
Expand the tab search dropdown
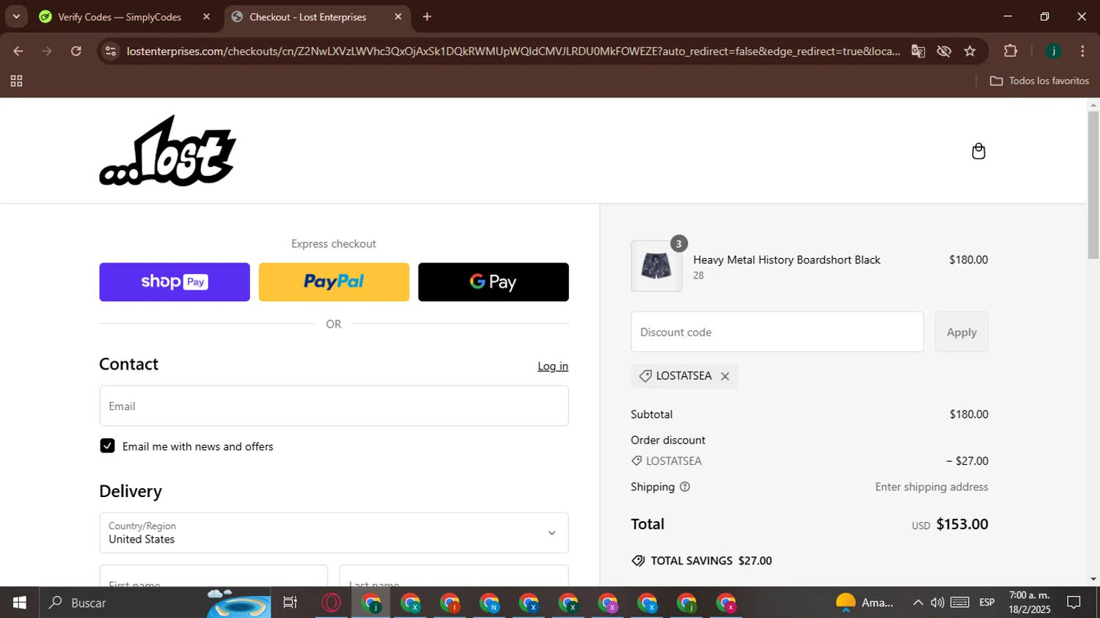(x=16, y=17)
